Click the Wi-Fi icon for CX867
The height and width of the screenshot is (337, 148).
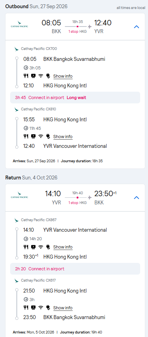click(41, 247)
